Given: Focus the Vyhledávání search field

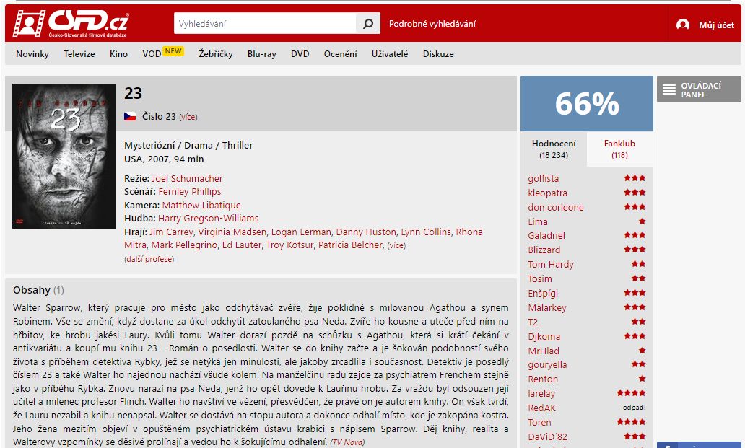Looking at the screenshot, I should (x=265, y=23).
